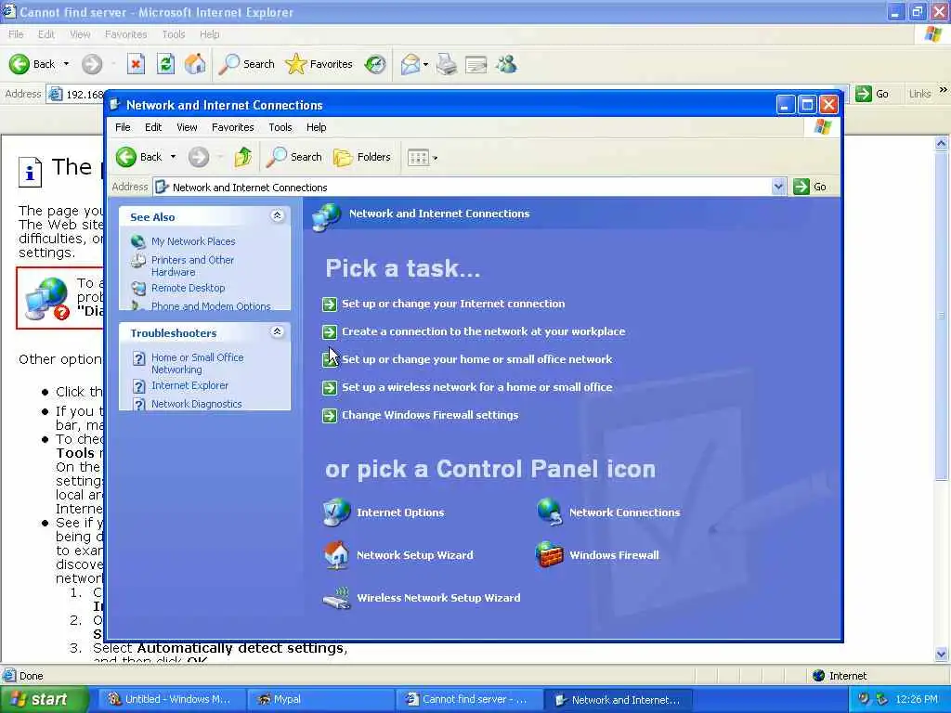951x713 pixels.
Task: Toggle the Folders pane button
Action: pyautogui.click(x=362, y=157)
